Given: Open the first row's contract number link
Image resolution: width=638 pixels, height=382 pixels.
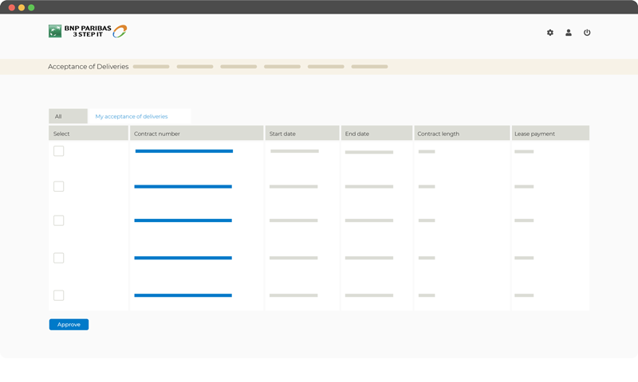Looking at the screenshot, I should pos(184,151).
